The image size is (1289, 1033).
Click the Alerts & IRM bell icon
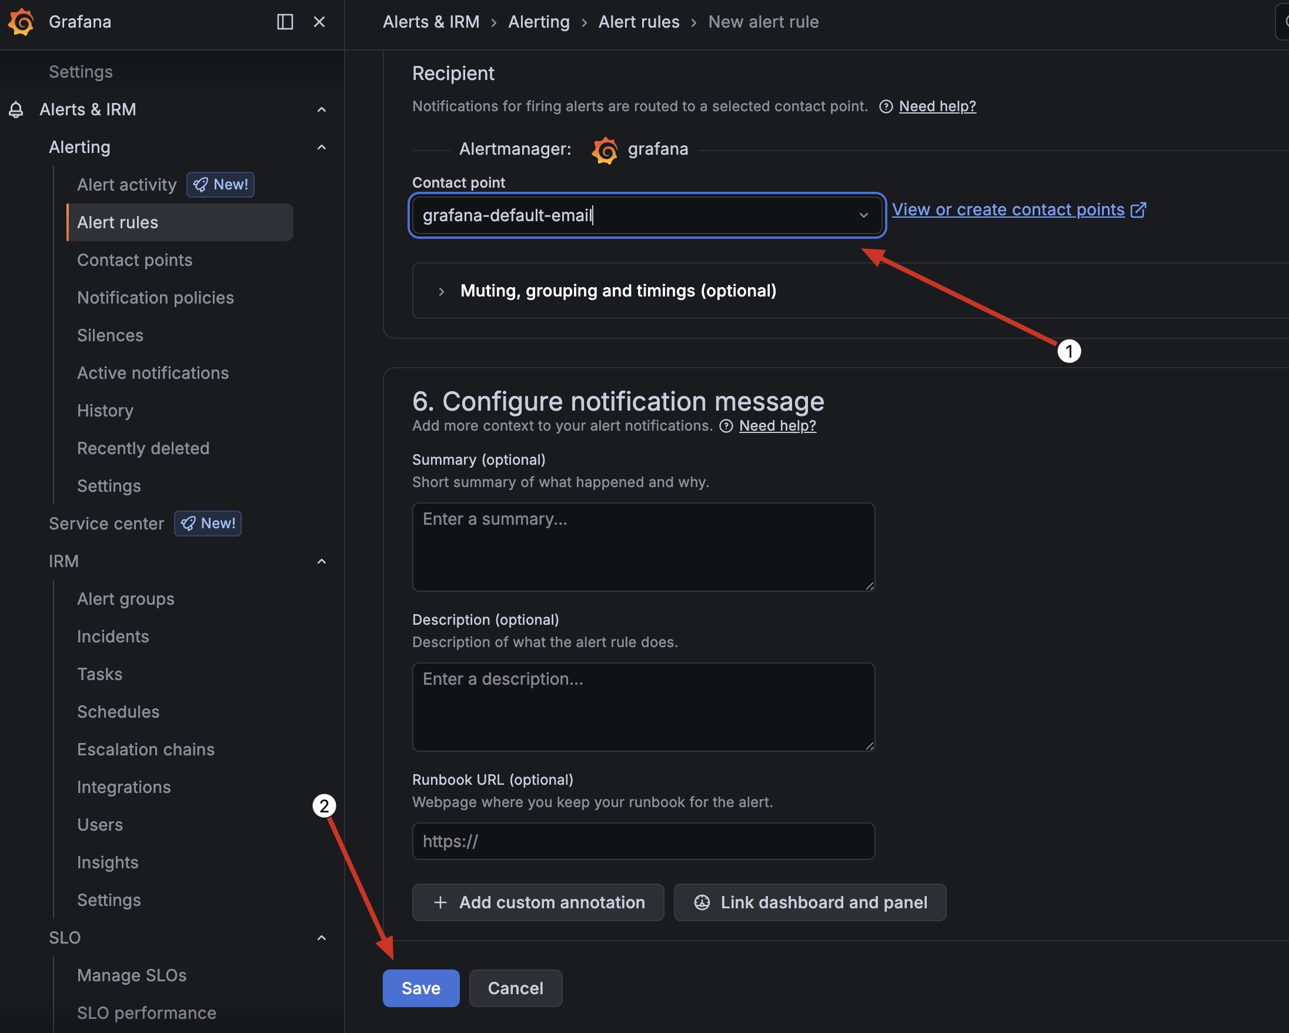coord(16,109)
